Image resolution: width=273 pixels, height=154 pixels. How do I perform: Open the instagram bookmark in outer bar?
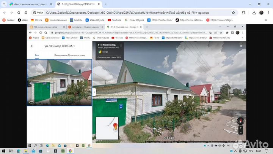[x=220, y=20]
